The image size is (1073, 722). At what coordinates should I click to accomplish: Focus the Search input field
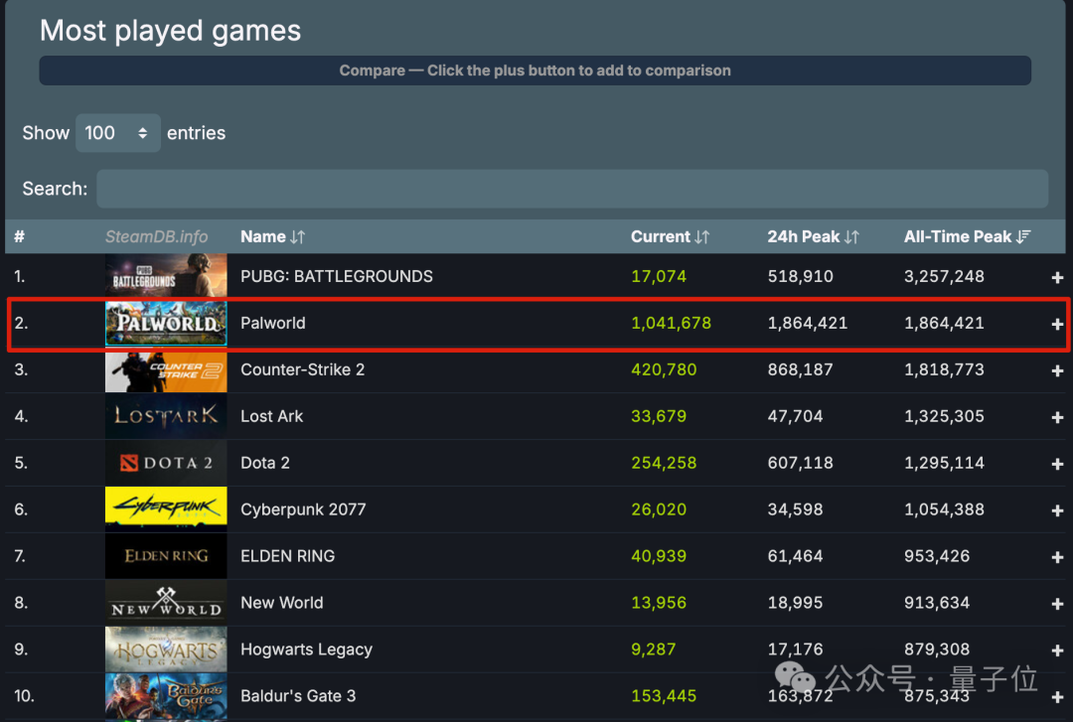[x=572, y=189]
